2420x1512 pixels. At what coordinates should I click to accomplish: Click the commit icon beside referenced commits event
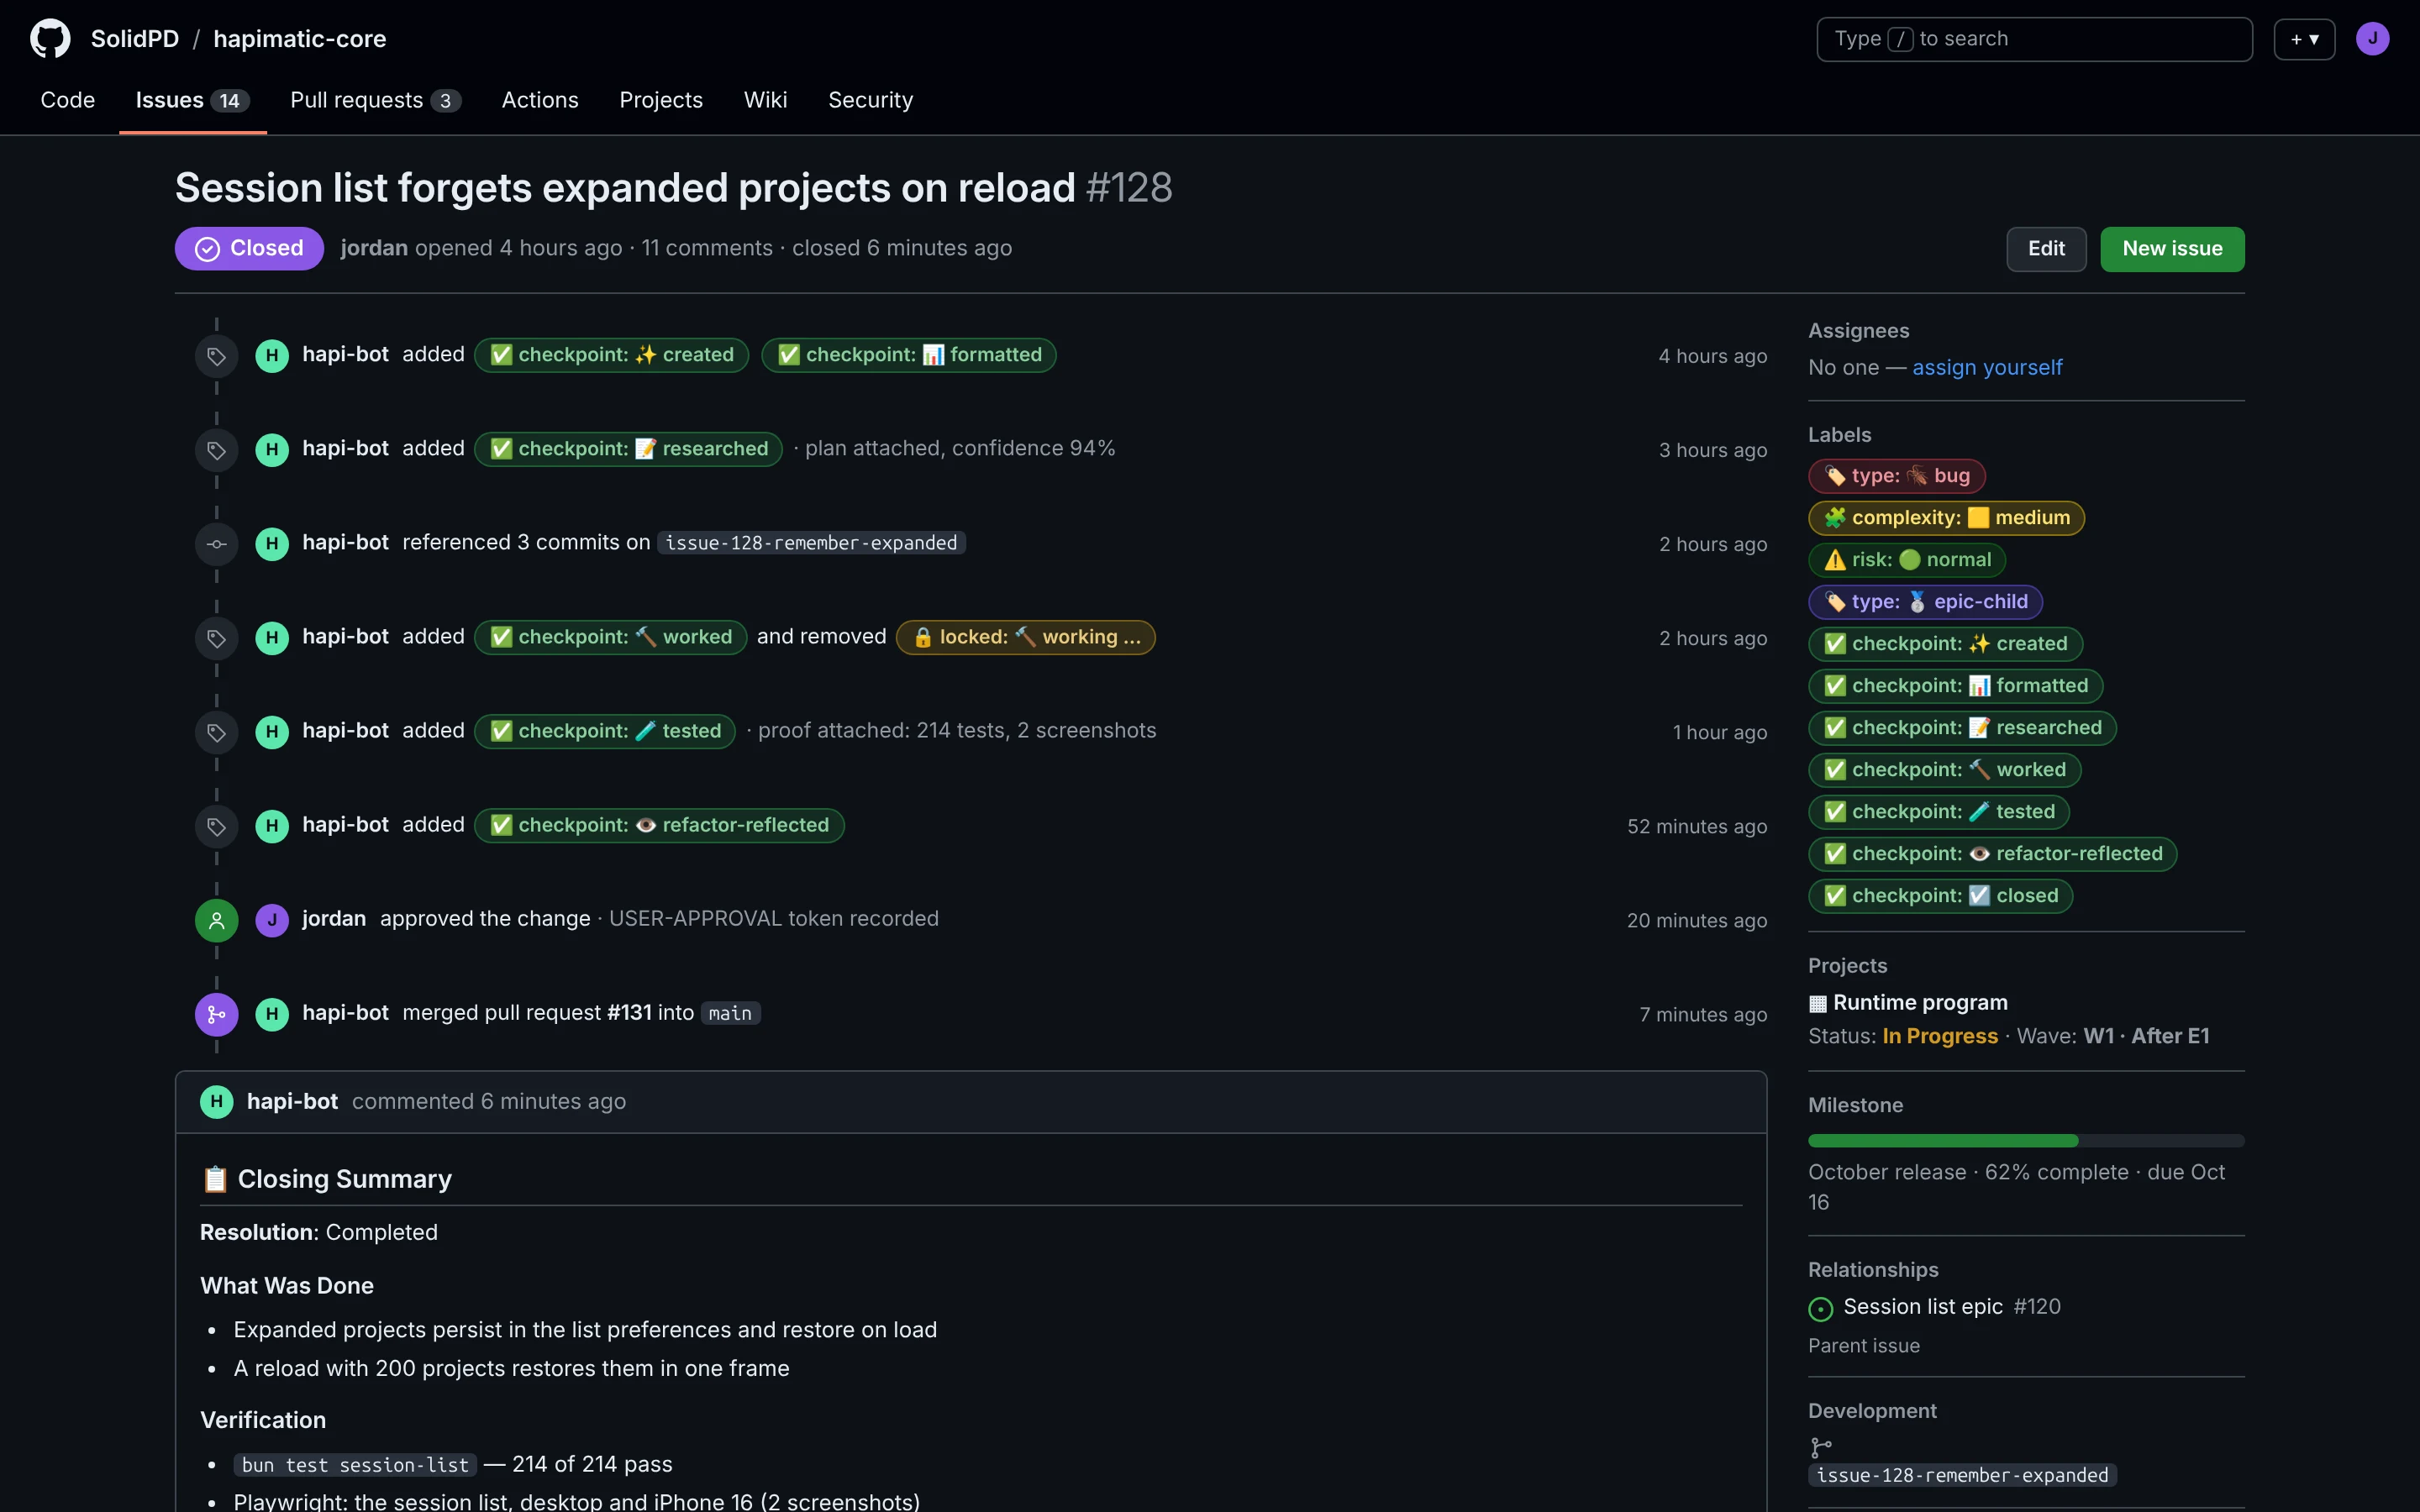tap(216, 544)
